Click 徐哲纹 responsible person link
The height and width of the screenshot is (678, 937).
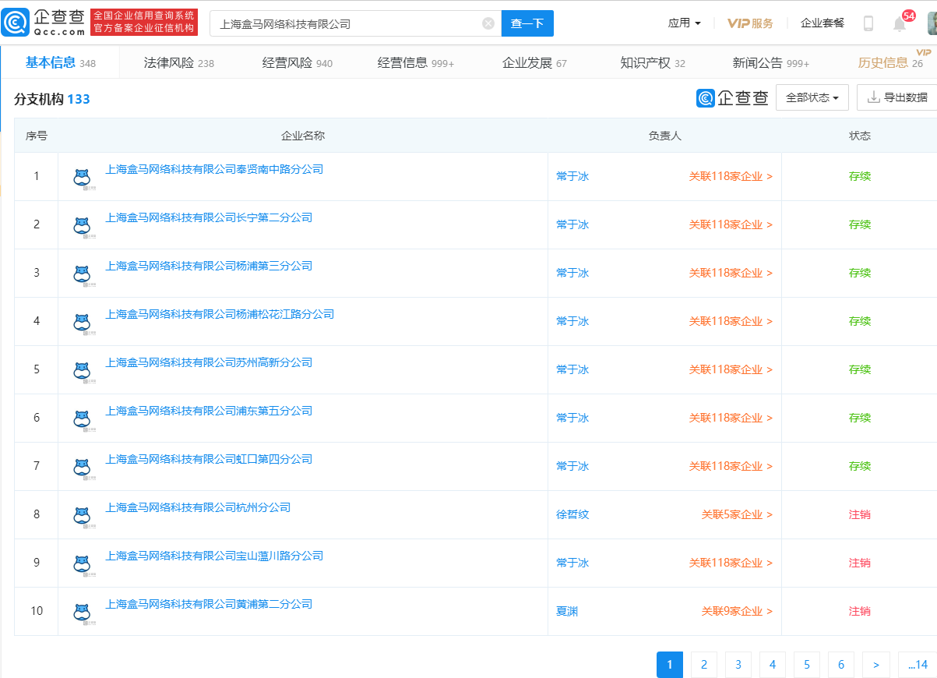[x=572, y=514]
